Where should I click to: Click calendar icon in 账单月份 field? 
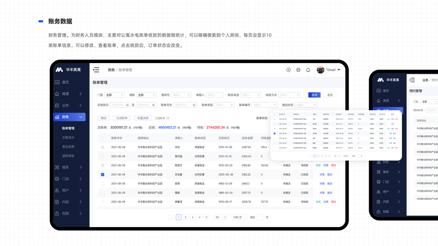coord(194,105)
